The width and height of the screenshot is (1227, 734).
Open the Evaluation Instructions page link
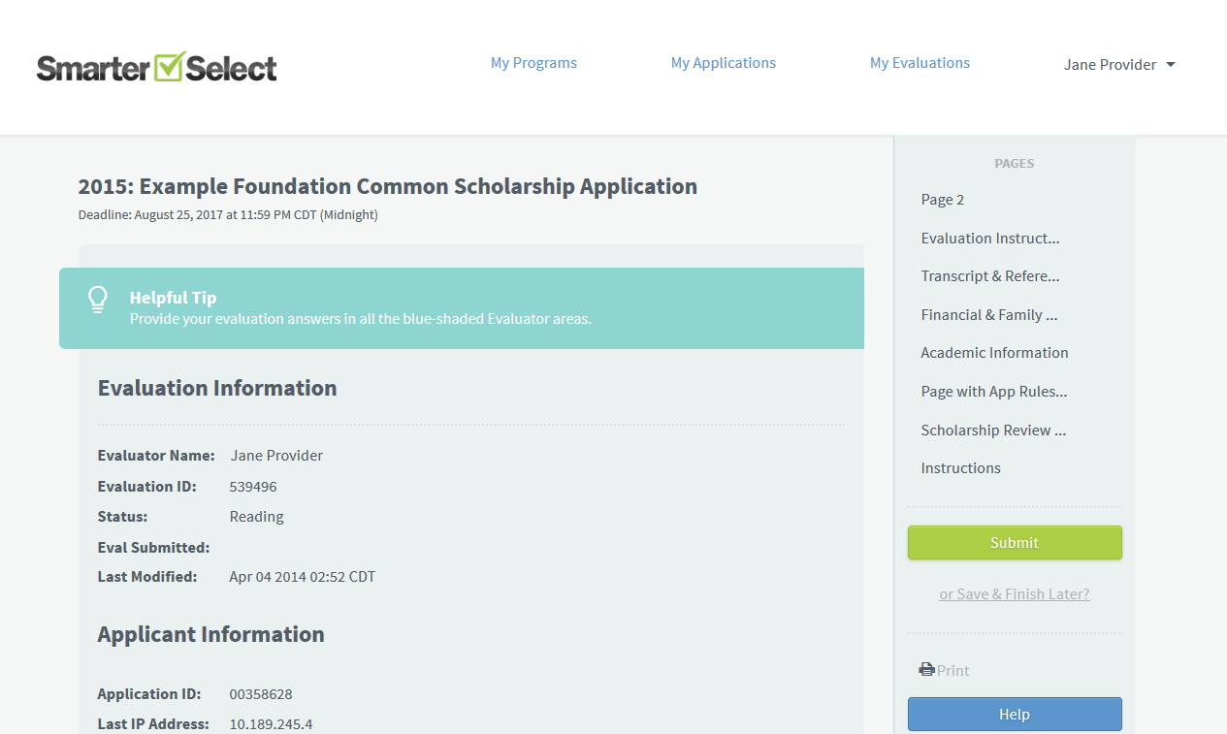(x=989, y=239)
